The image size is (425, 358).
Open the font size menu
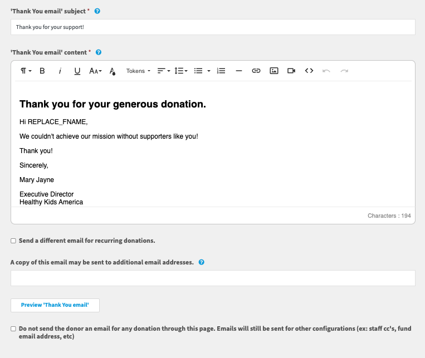pos(95,71)
